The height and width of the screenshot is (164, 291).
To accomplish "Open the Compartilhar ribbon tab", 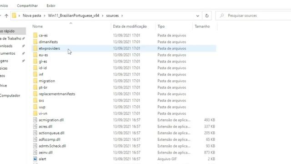I will point(27,6).
